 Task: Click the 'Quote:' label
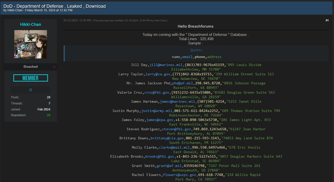pos(197,50)
